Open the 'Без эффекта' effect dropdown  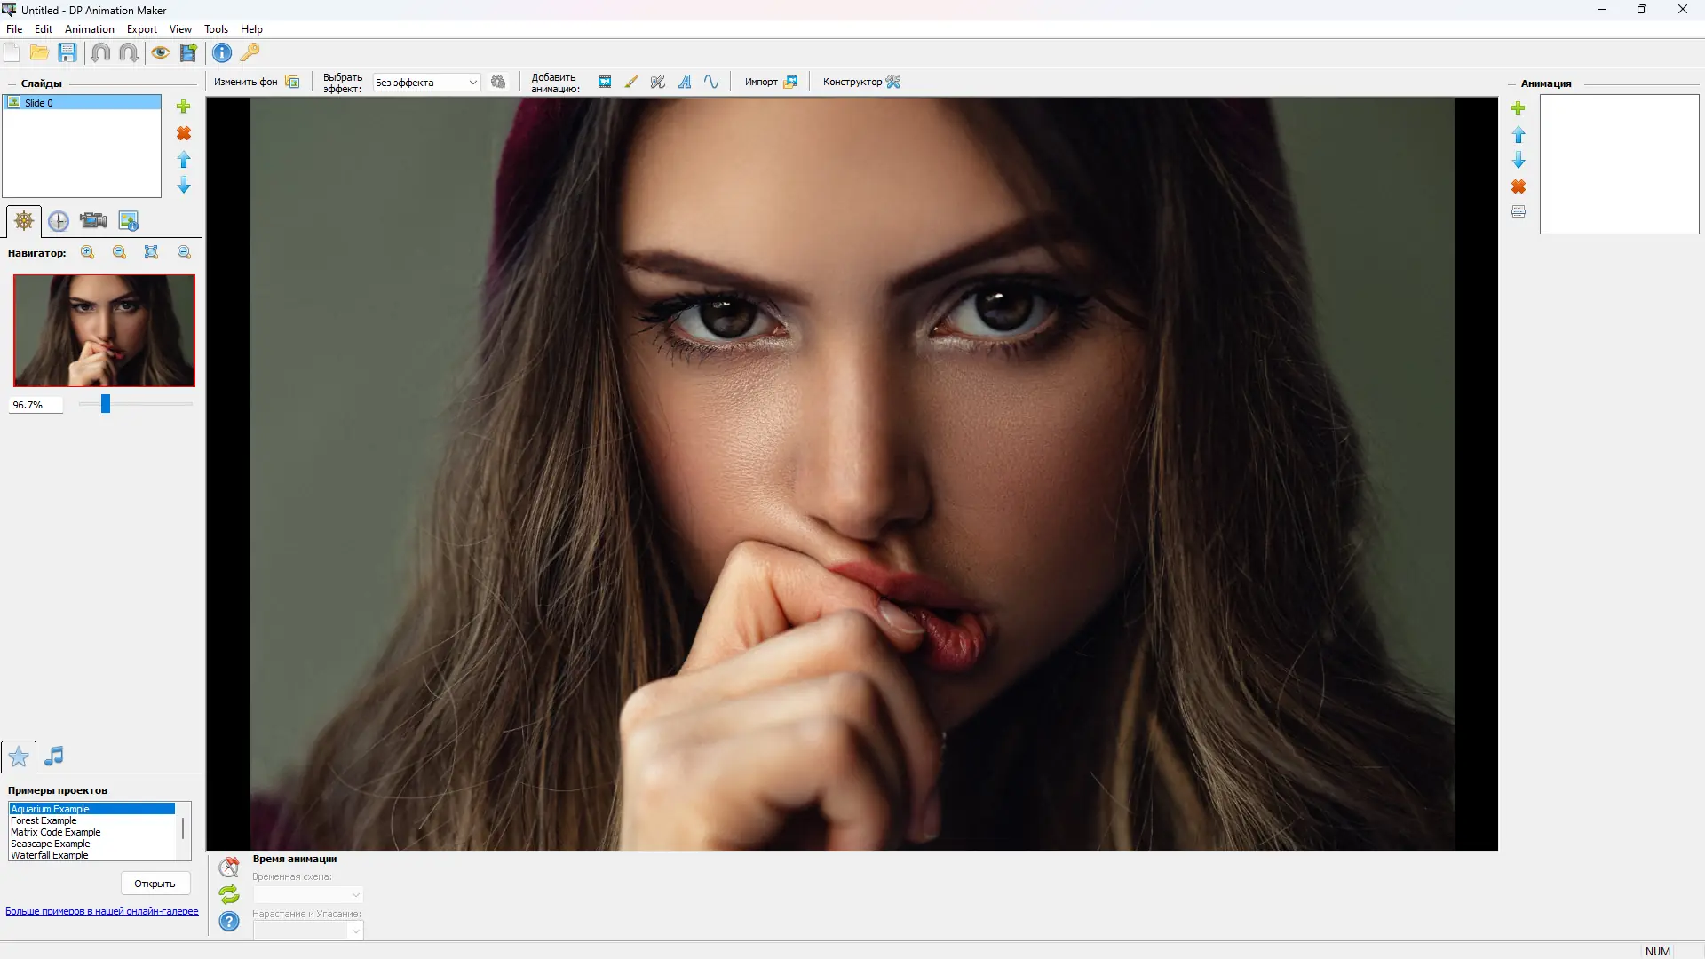point(426,83)
